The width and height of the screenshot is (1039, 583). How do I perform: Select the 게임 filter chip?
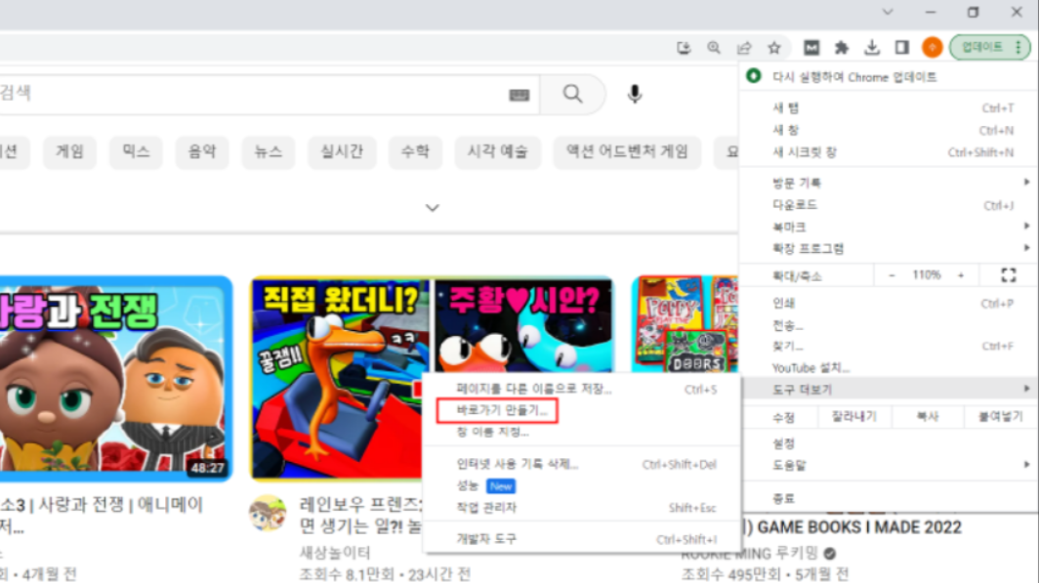69,151
